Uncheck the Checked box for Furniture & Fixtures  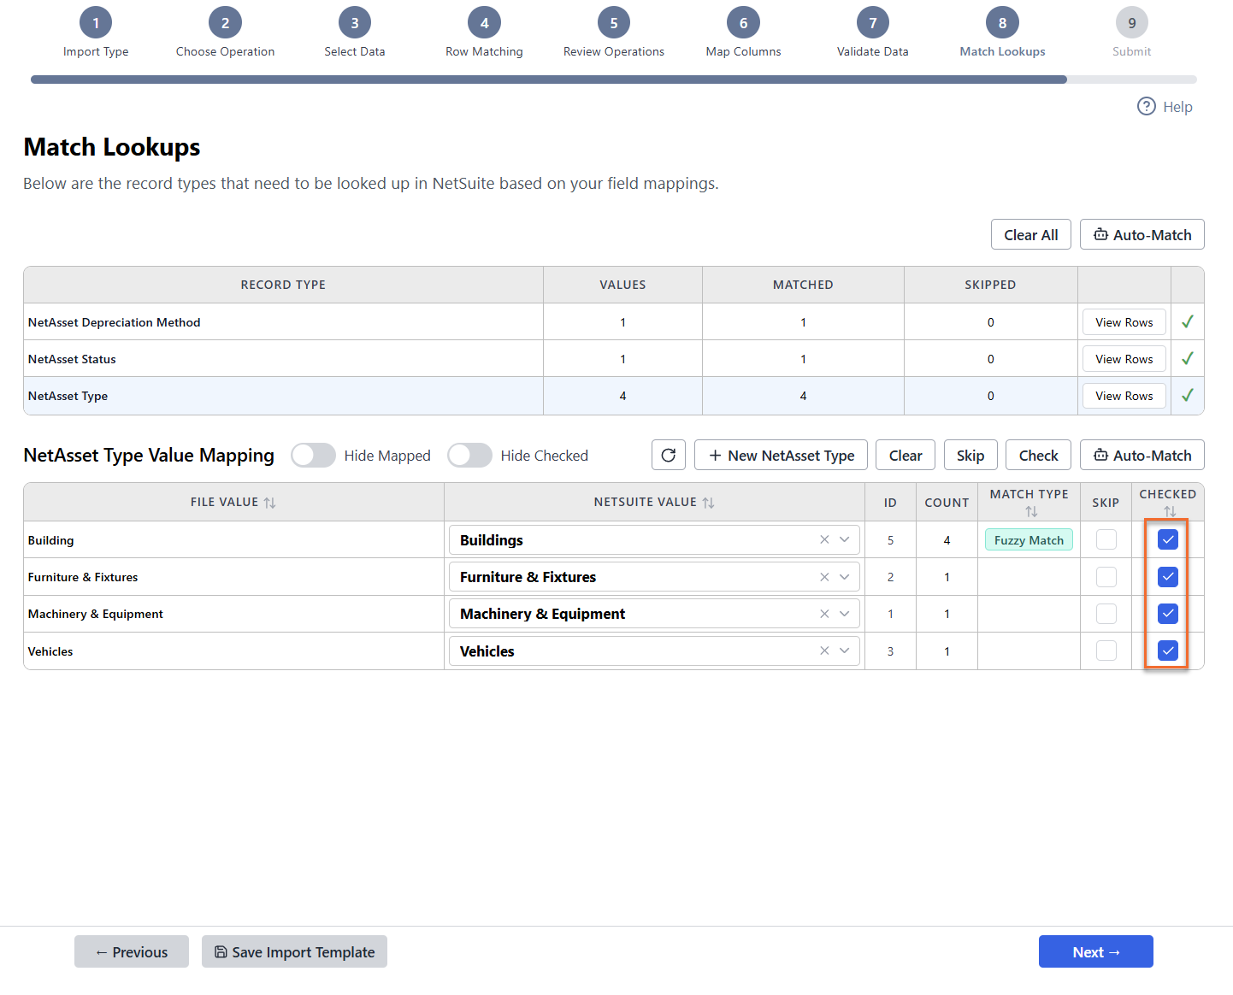point(1168,577)
